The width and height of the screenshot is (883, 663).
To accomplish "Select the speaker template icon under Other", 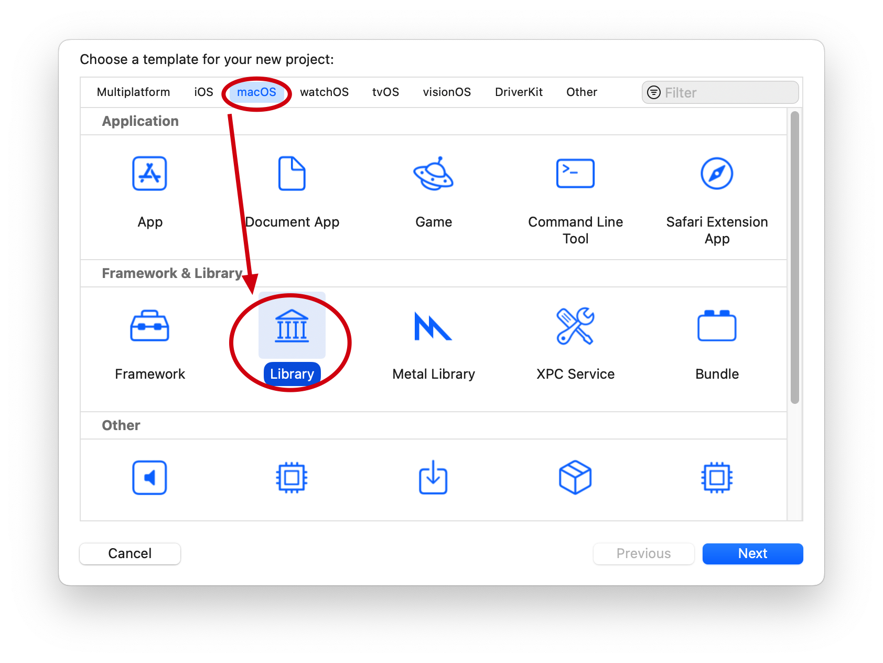I will pyautogui.click(x=149, y=478).
